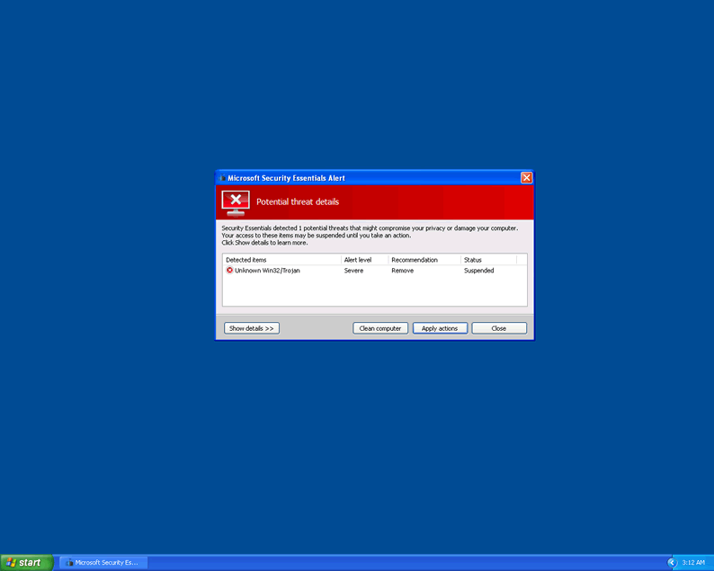This screenshot has height=571, width=714.
Task: Click the Remove recommendation cell
Action: click(403, 271)
